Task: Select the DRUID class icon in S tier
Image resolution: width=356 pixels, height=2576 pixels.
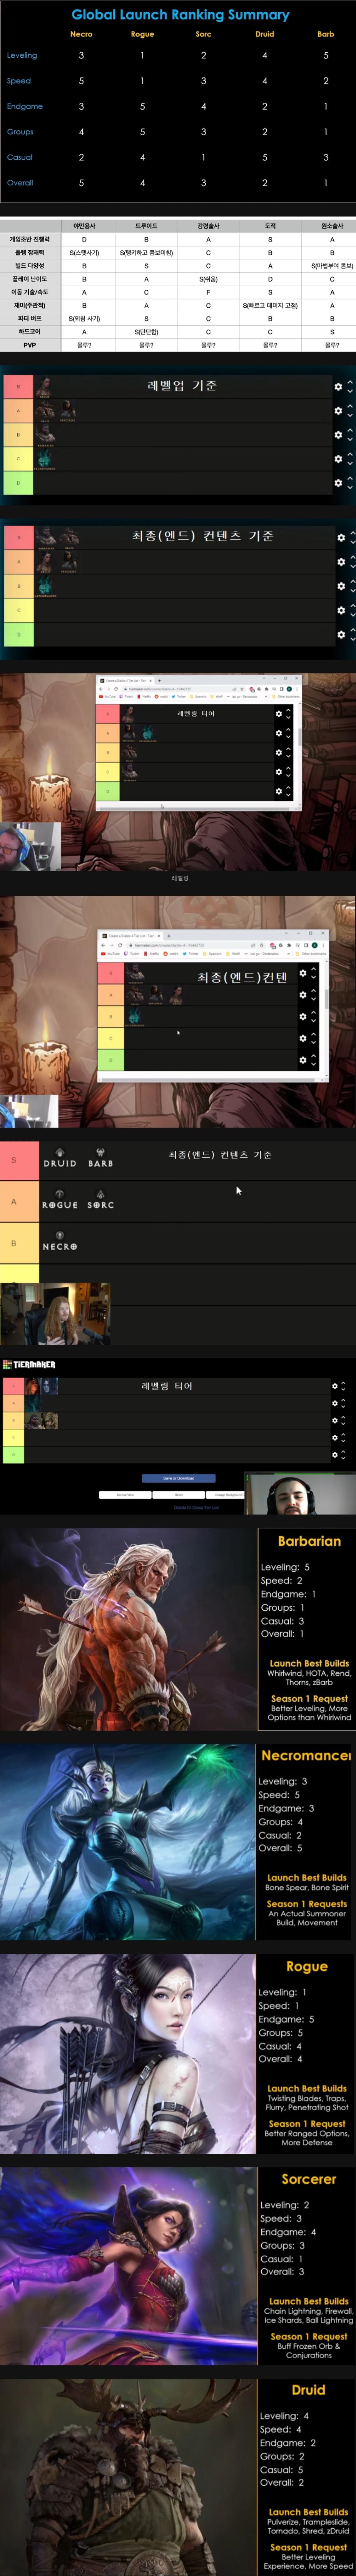Action: (60, 1158)
